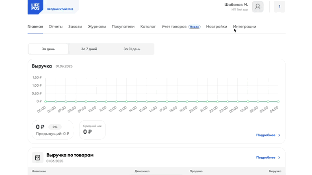The width and height of the screenshot is (312, 175).
Task: Open the three-dot more options menu
Action: [279, 7]
